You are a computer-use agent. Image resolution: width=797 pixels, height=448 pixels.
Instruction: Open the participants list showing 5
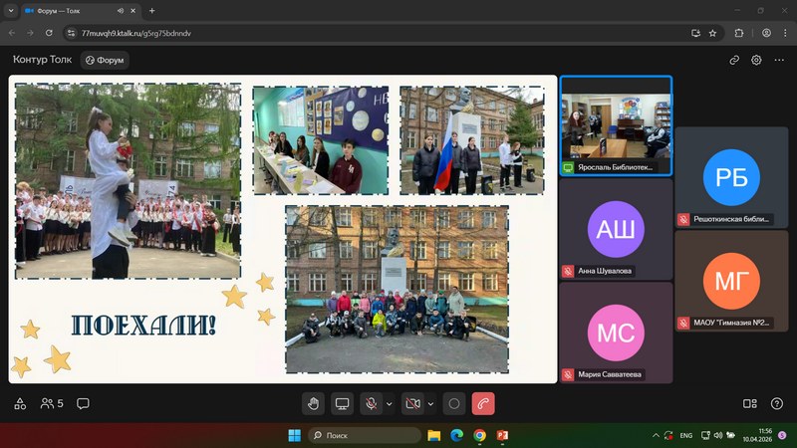[51, 403]
